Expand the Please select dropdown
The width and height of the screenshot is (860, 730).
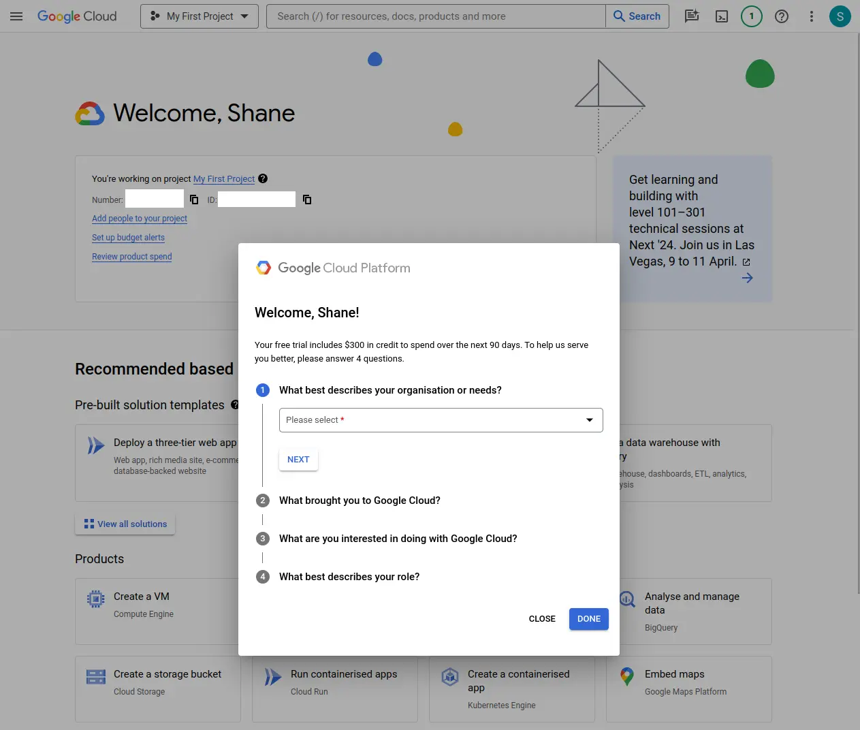pyautogui.click(x=441, y=420)
